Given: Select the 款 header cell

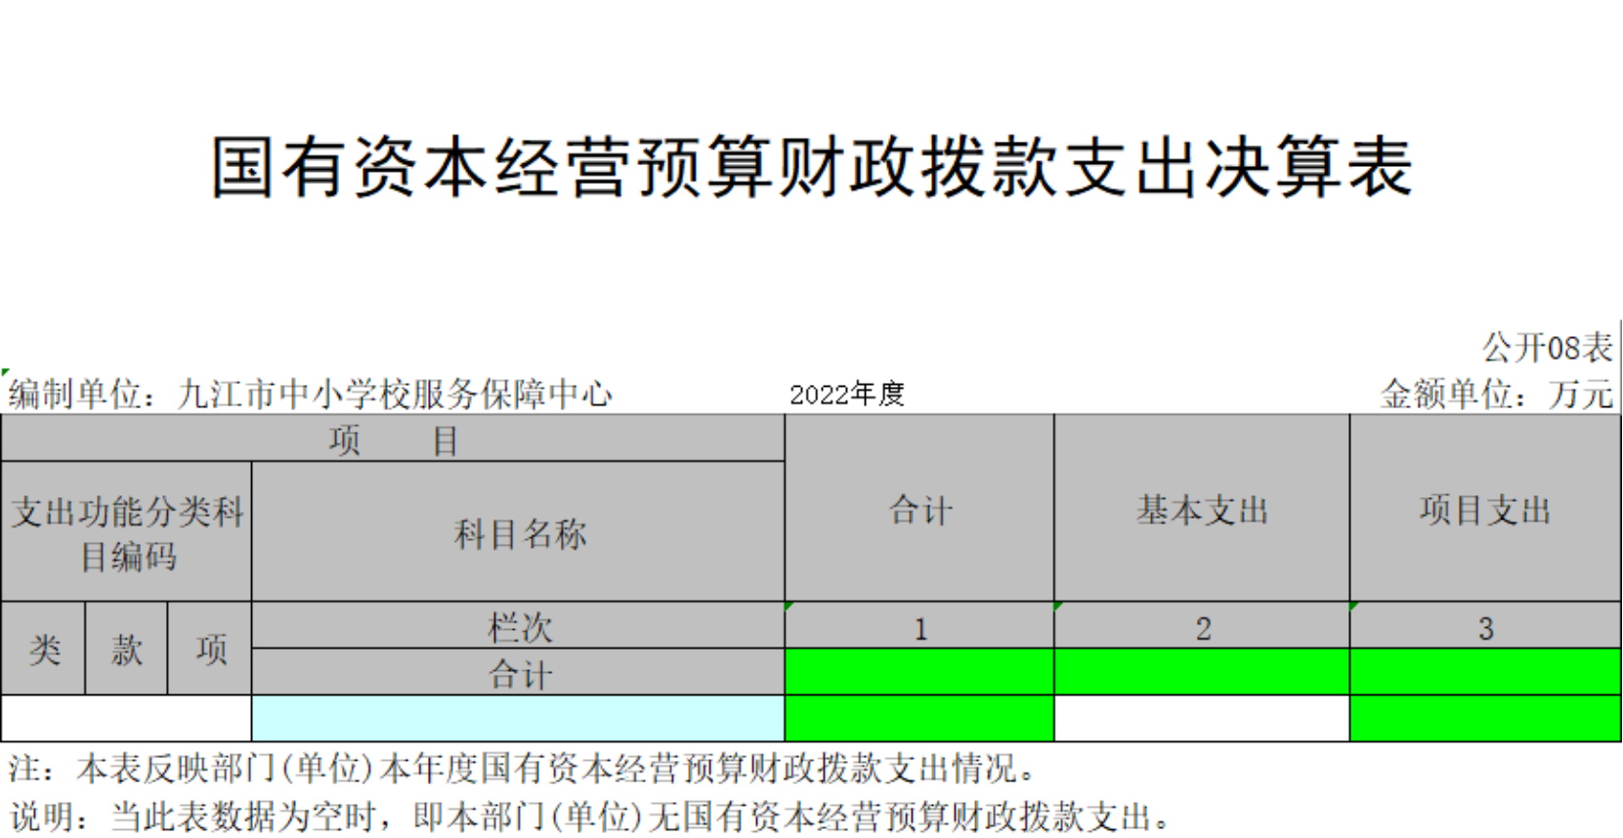Looking at the screenshot, I should (x=126, y=649).
